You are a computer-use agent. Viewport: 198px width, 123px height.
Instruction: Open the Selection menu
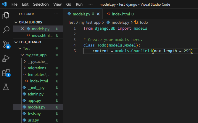tap(41, 4)
